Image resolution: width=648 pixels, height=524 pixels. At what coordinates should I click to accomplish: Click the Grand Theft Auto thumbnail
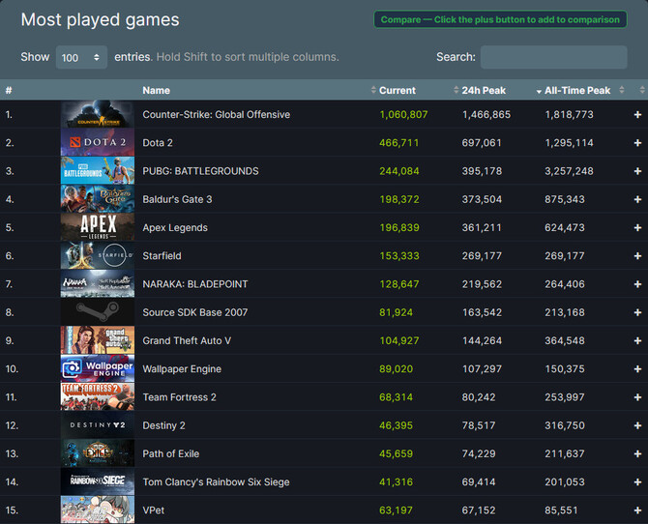98,340
